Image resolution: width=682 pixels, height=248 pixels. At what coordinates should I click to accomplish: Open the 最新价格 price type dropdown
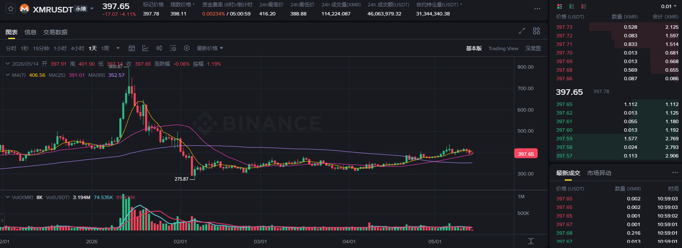point(210,48)
